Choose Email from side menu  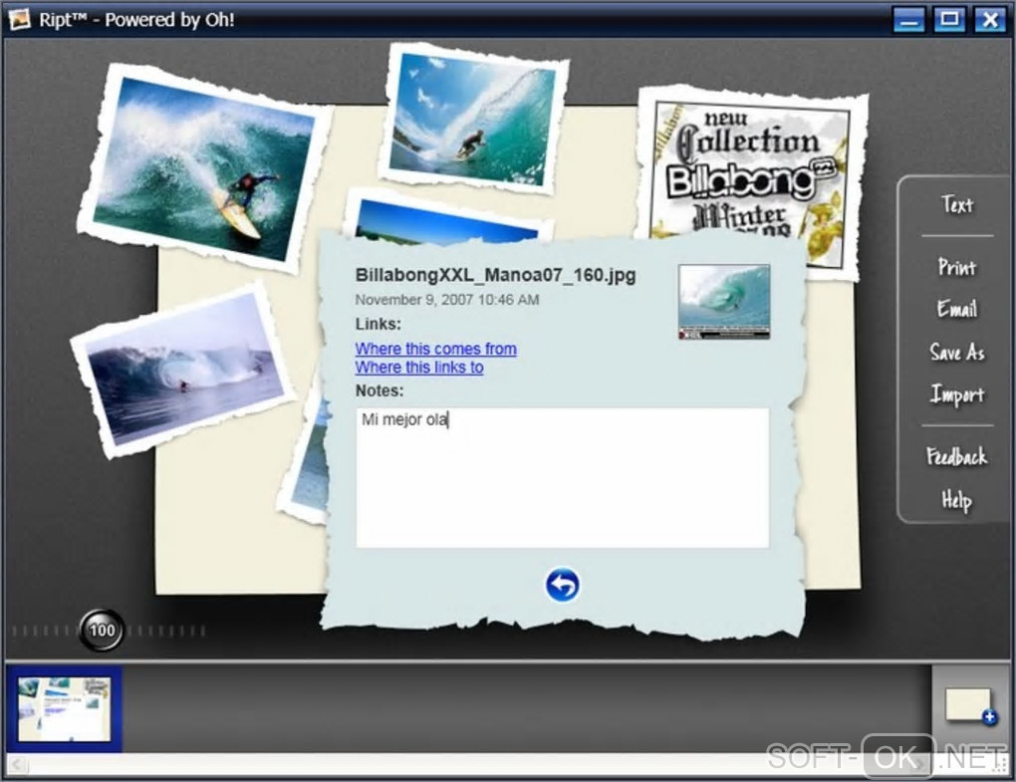957,309
